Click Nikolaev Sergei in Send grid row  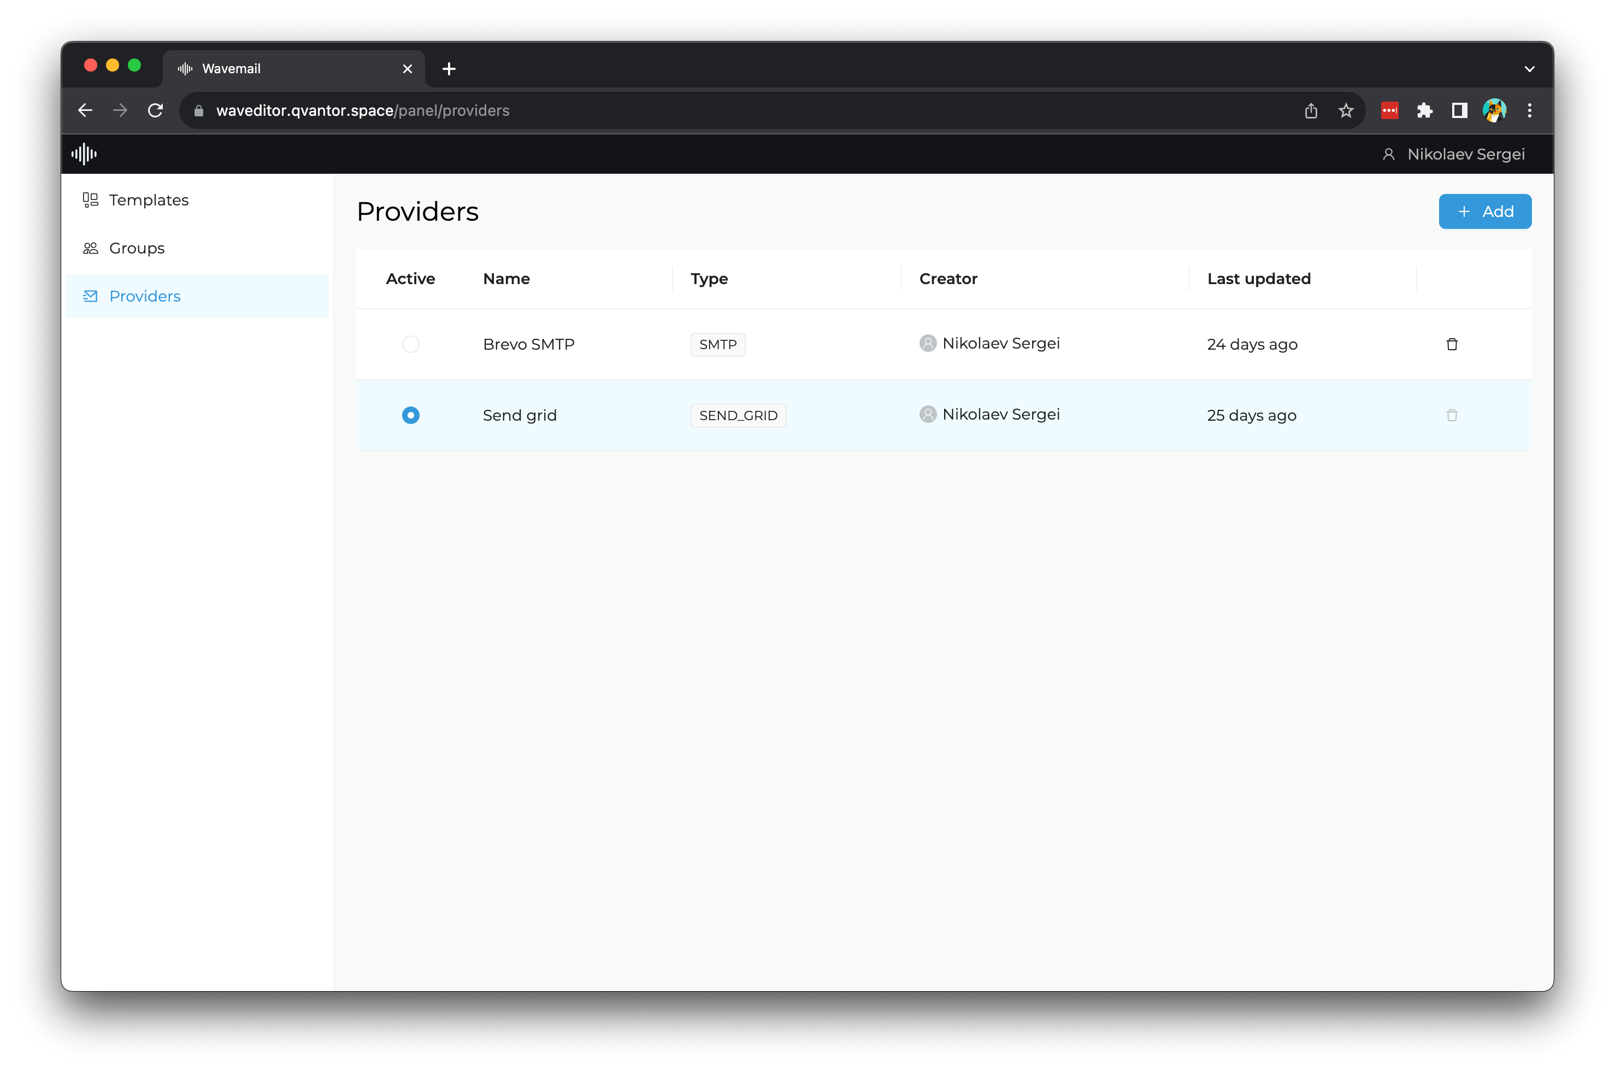[x=1000, y=414]
